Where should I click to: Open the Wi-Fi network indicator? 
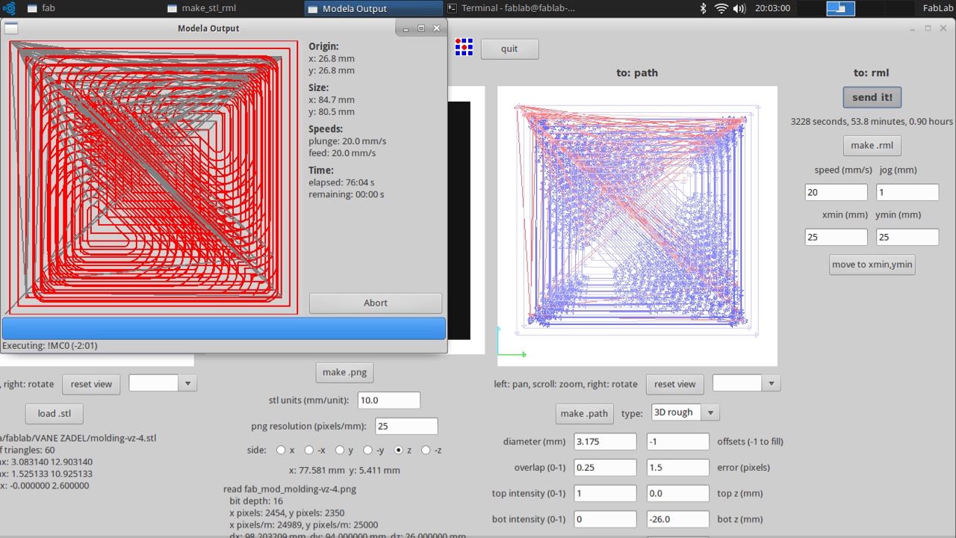click(721, 8)
